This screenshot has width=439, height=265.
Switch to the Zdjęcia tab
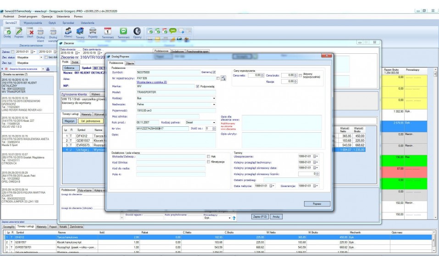(x=130, y=63)
